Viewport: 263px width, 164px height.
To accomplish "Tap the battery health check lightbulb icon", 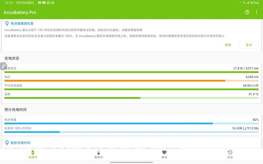I will click(7, 23).
